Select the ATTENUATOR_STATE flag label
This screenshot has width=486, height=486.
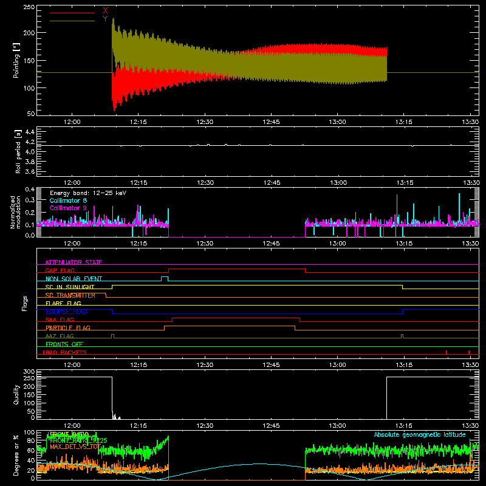(74, 262)
